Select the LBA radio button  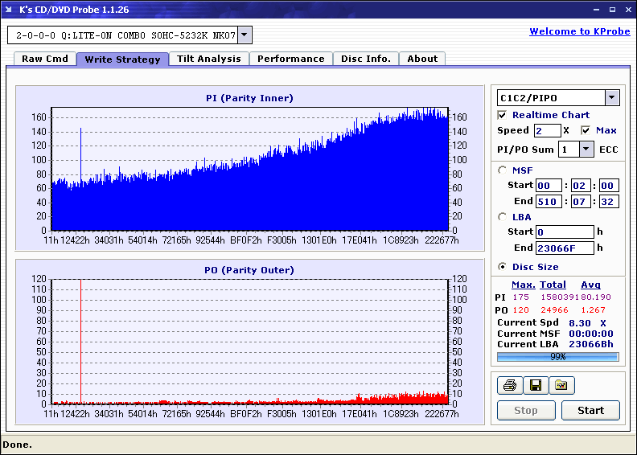[x=503, y=217]
